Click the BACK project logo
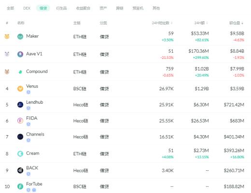Screen dimensions: 251x193 pos(20,170)
